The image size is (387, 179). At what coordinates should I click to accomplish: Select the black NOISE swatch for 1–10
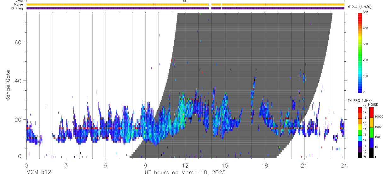point(371,152)
